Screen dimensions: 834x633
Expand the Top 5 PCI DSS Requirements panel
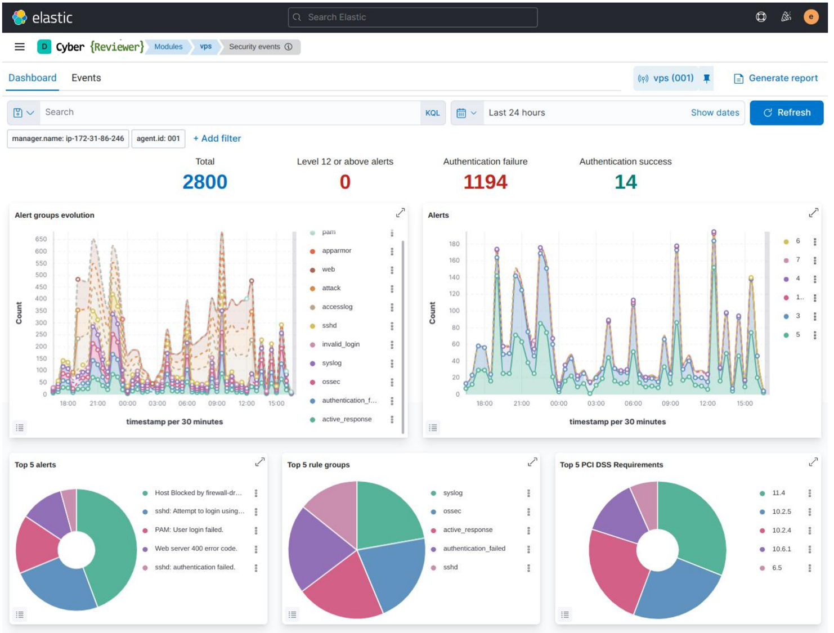click(813, 462)
